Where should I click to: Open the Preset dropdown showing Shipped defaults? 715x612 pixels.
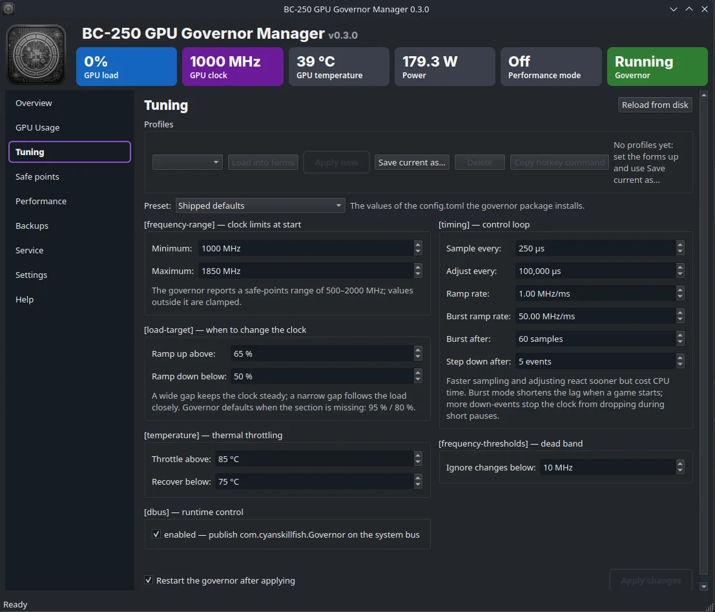tap(260, 206)
